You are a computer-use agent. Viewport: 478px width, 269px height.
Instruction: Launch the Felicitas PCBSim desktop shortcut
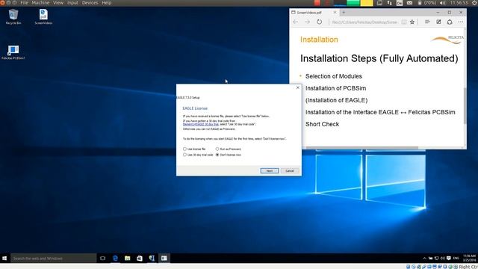click(13, 52)
